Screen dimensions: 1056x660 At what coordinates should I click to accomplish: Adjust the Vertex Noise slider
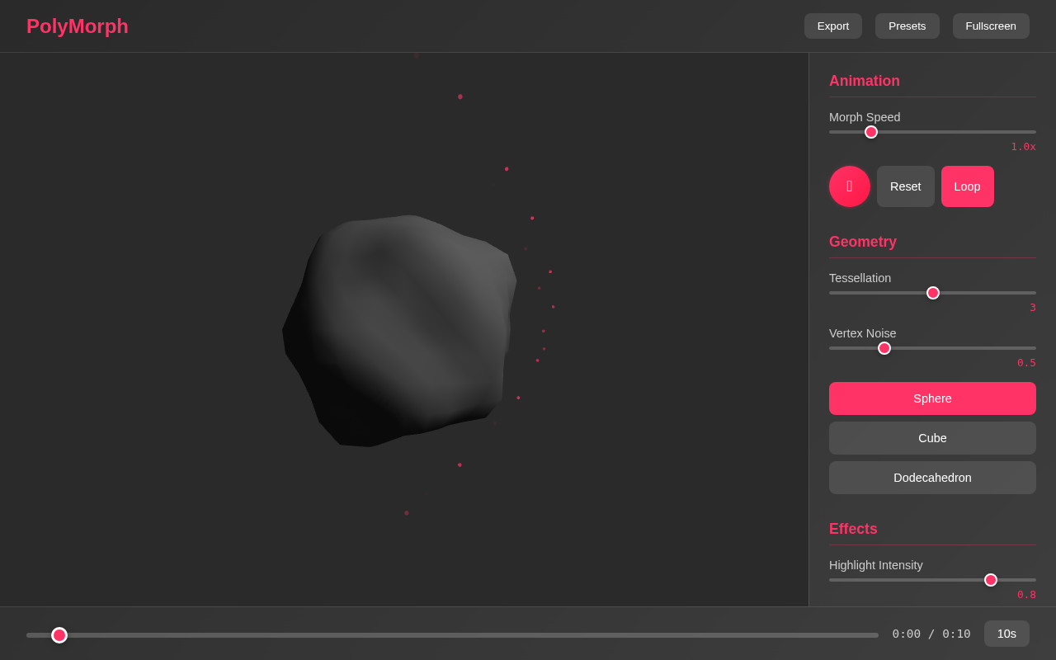[x=884, y=348]
